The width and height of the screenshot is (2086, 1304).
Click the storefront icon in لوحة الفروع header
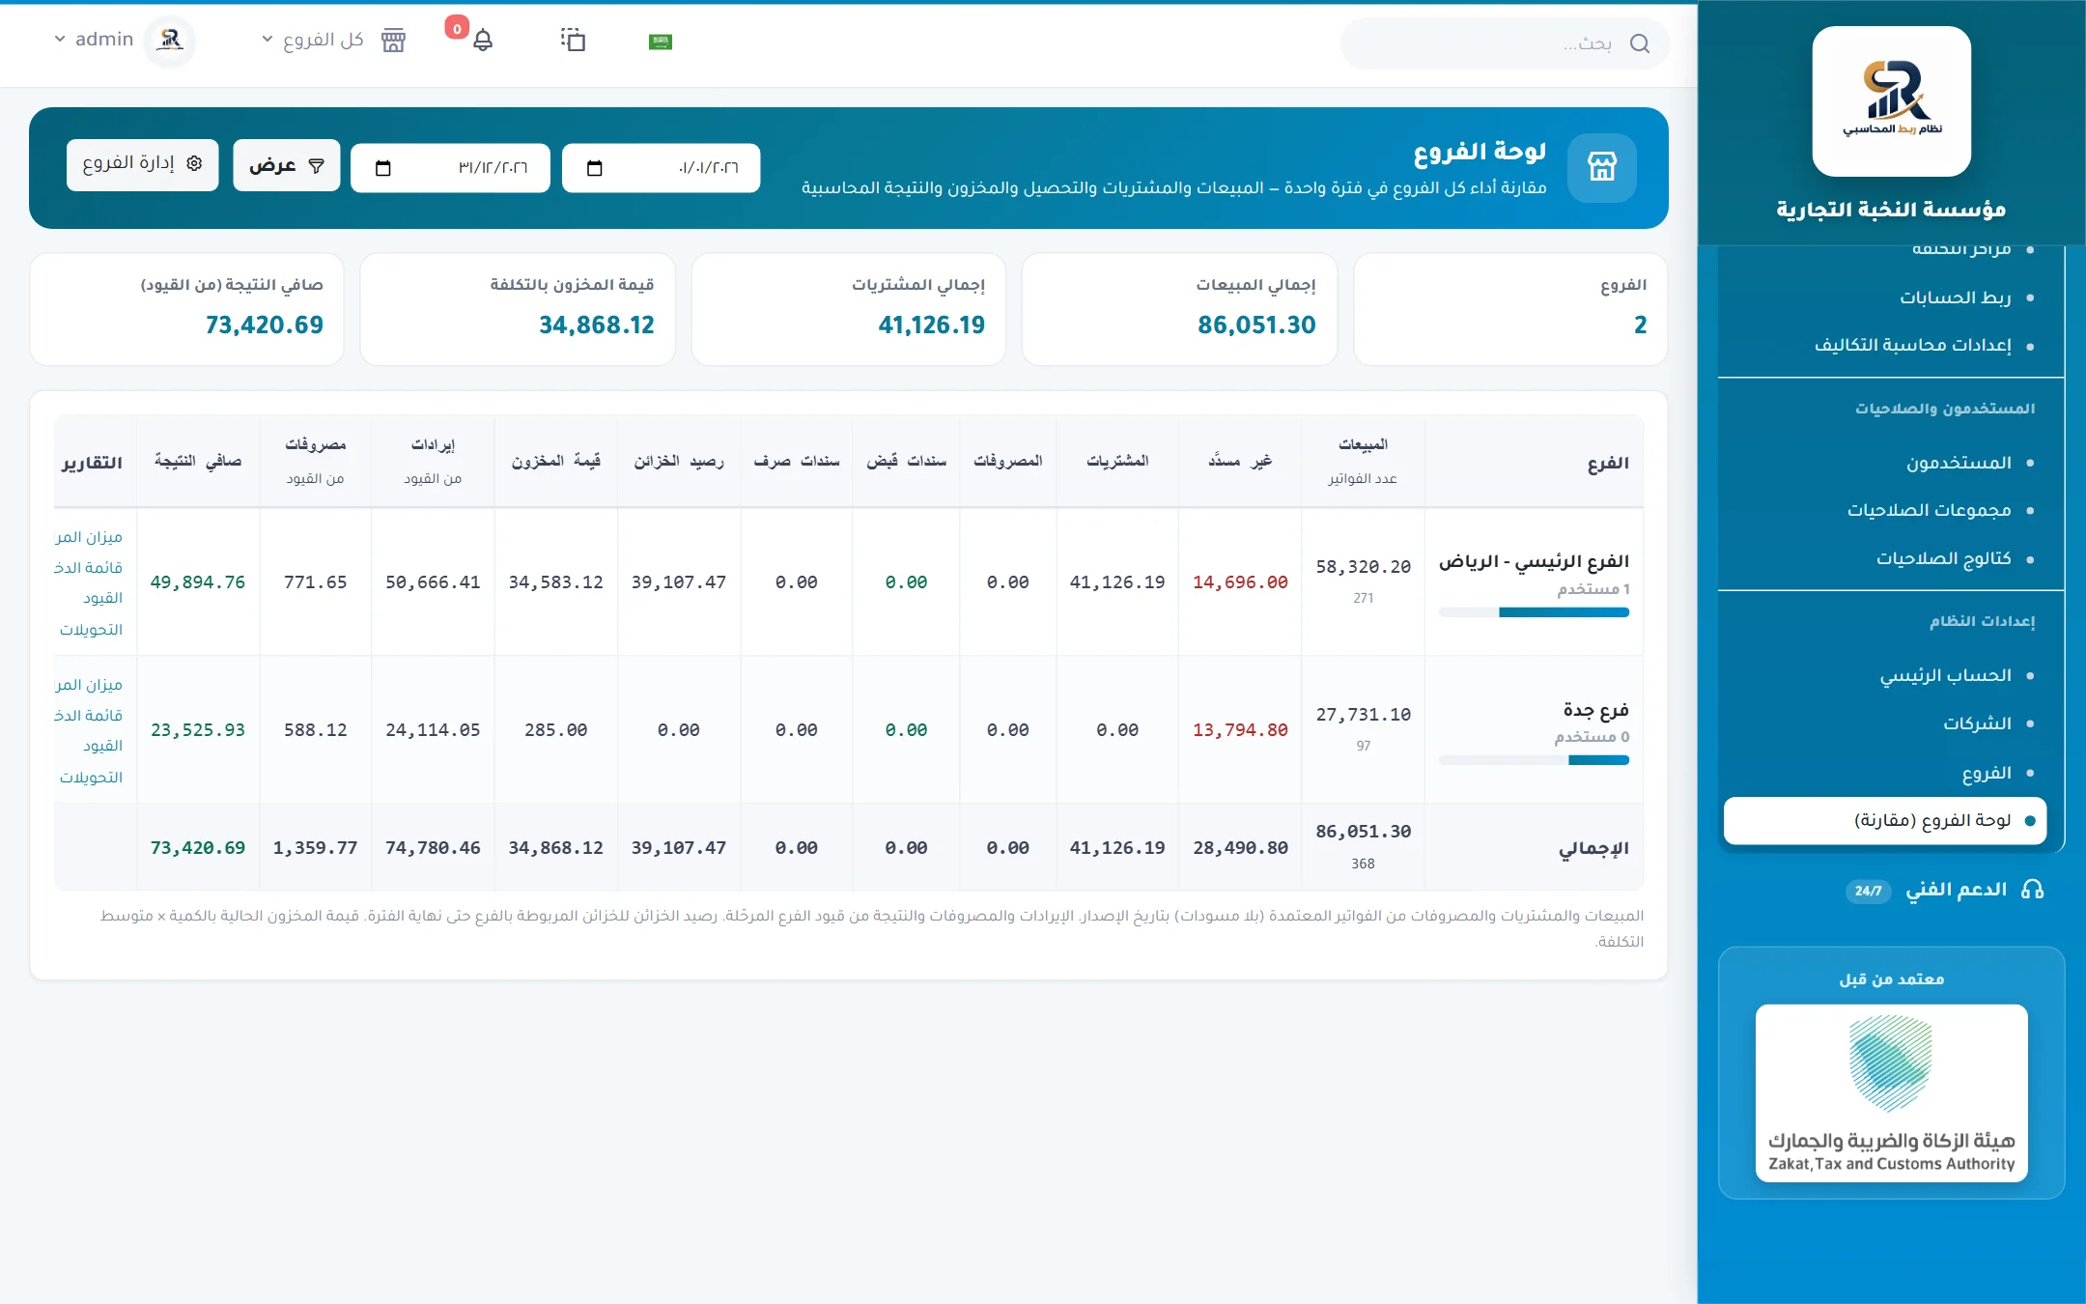coord(1601,167)
